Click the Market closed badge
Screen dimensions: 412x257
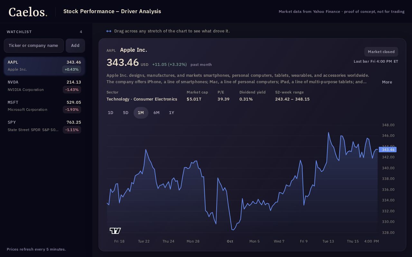pyautogui.click(x=381, y=52)
